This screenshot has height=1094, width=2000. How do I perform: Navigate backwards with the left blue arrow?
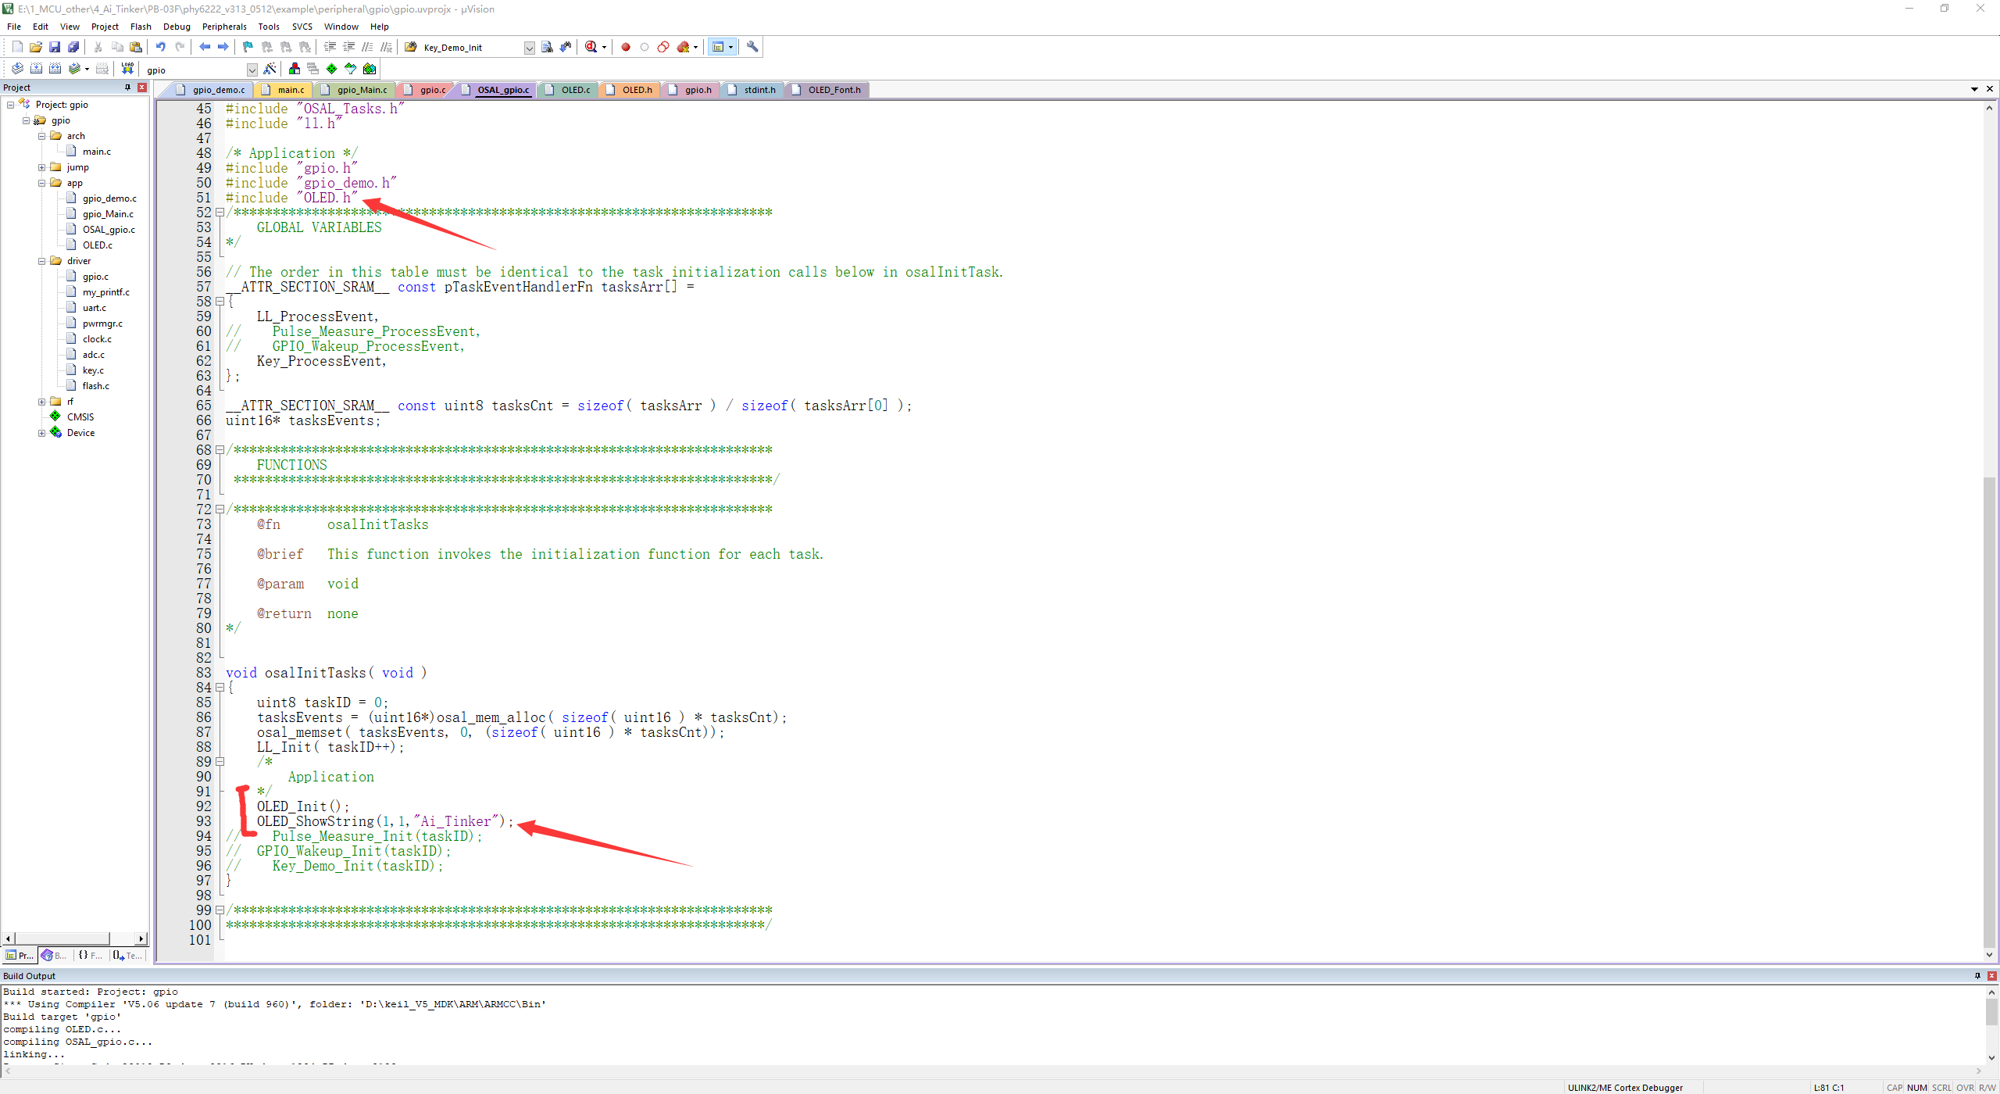click(205, 47)
